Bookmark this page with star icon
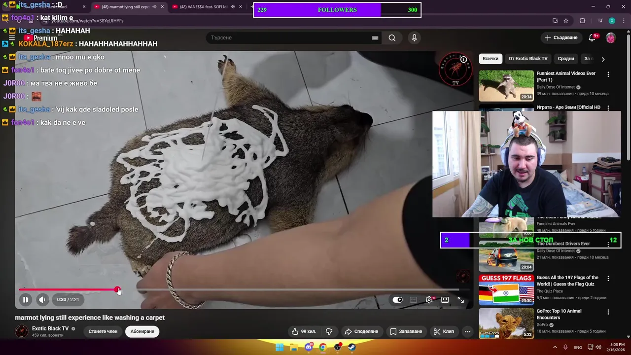Screen dimensions: 631x355 566,21
